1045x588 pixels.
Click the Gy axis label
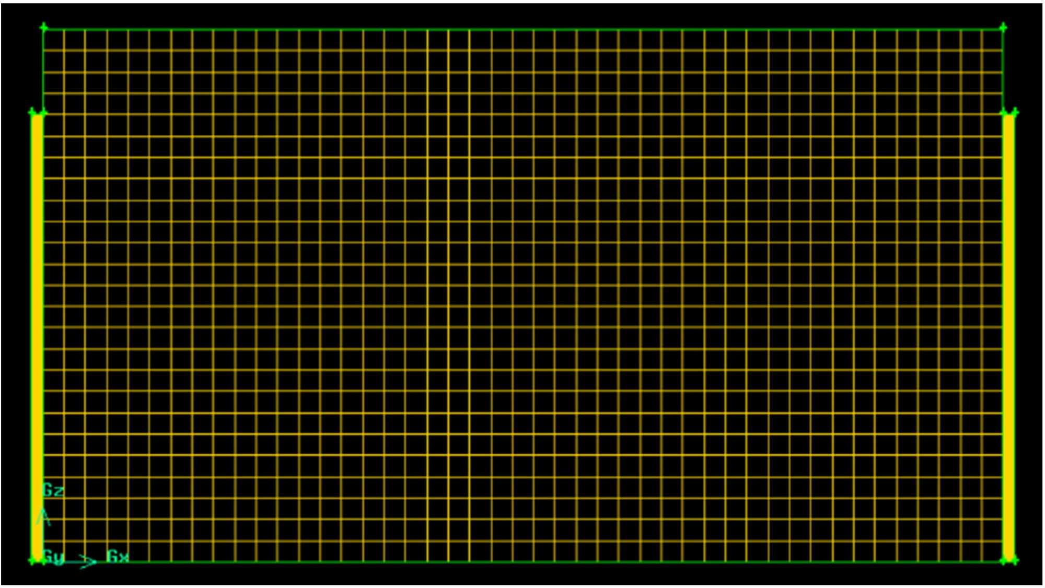(53, 557)
